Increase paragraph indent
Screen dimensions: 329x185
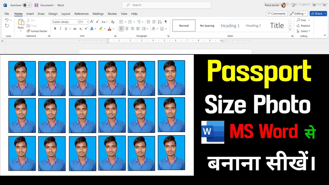154,22
